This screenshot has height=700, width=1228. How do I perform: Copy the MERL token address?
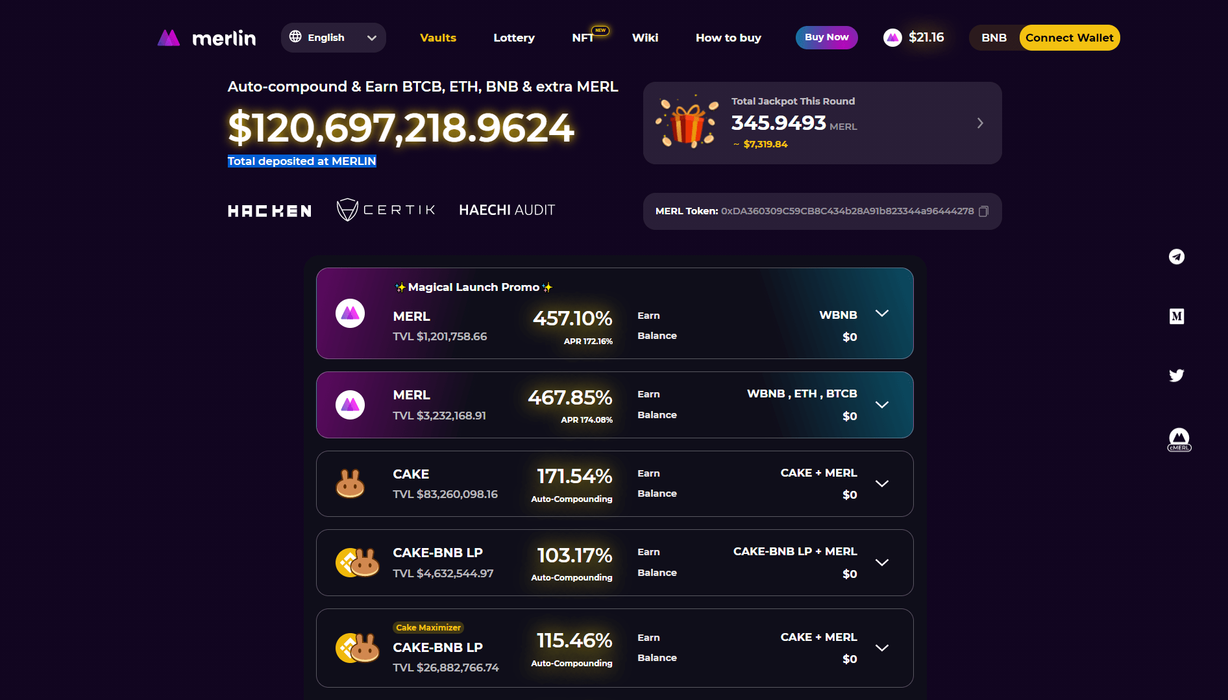(x=983, y=211)
